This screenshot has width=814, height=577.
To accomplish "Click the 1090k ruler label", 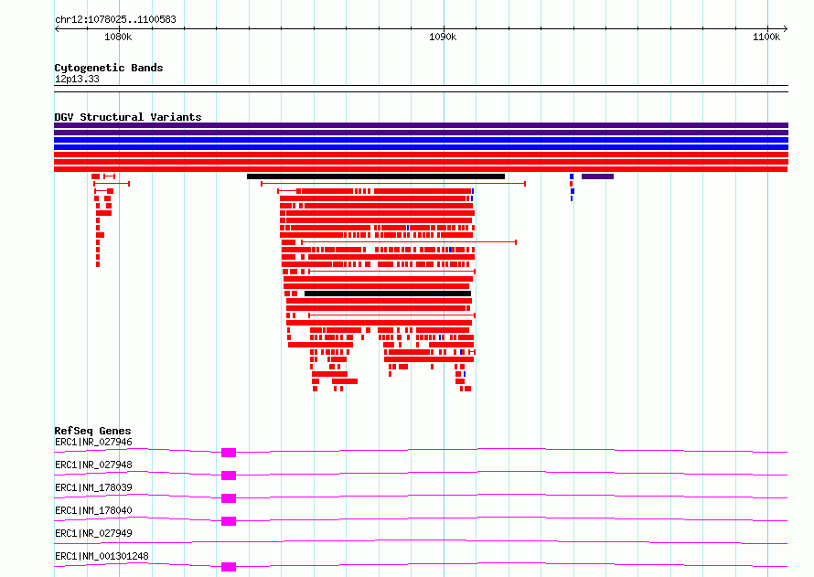I will click(x=443, y=37).
